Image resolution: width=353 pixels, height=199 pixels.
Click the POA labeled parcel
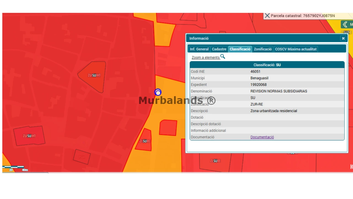point(82,157)
